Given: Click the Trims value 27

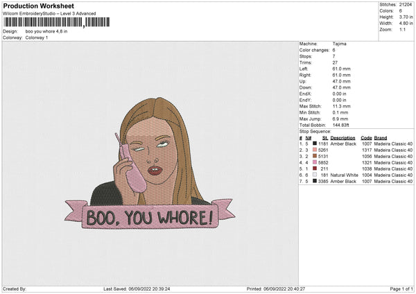Looking at the screenshot, I should pyautogui.click(x=335, y=62).
